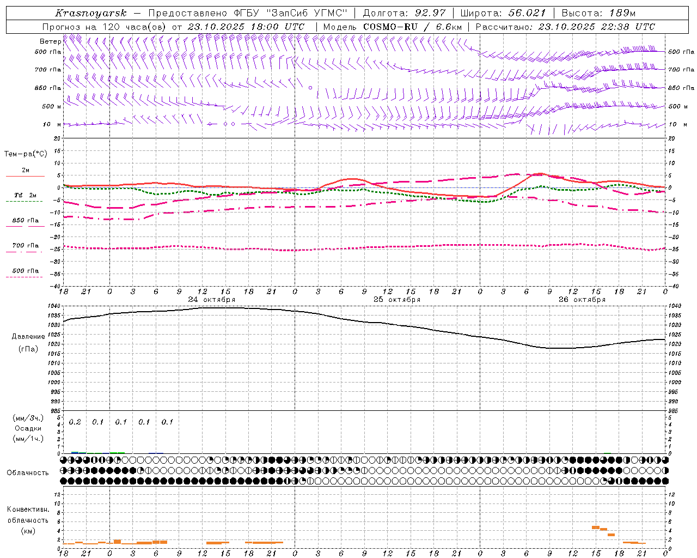Click the "Предоставлено ФГБУ ЗапСиб УГМС" provider text
Screen dimensions: 697x558
click(248, 13)
